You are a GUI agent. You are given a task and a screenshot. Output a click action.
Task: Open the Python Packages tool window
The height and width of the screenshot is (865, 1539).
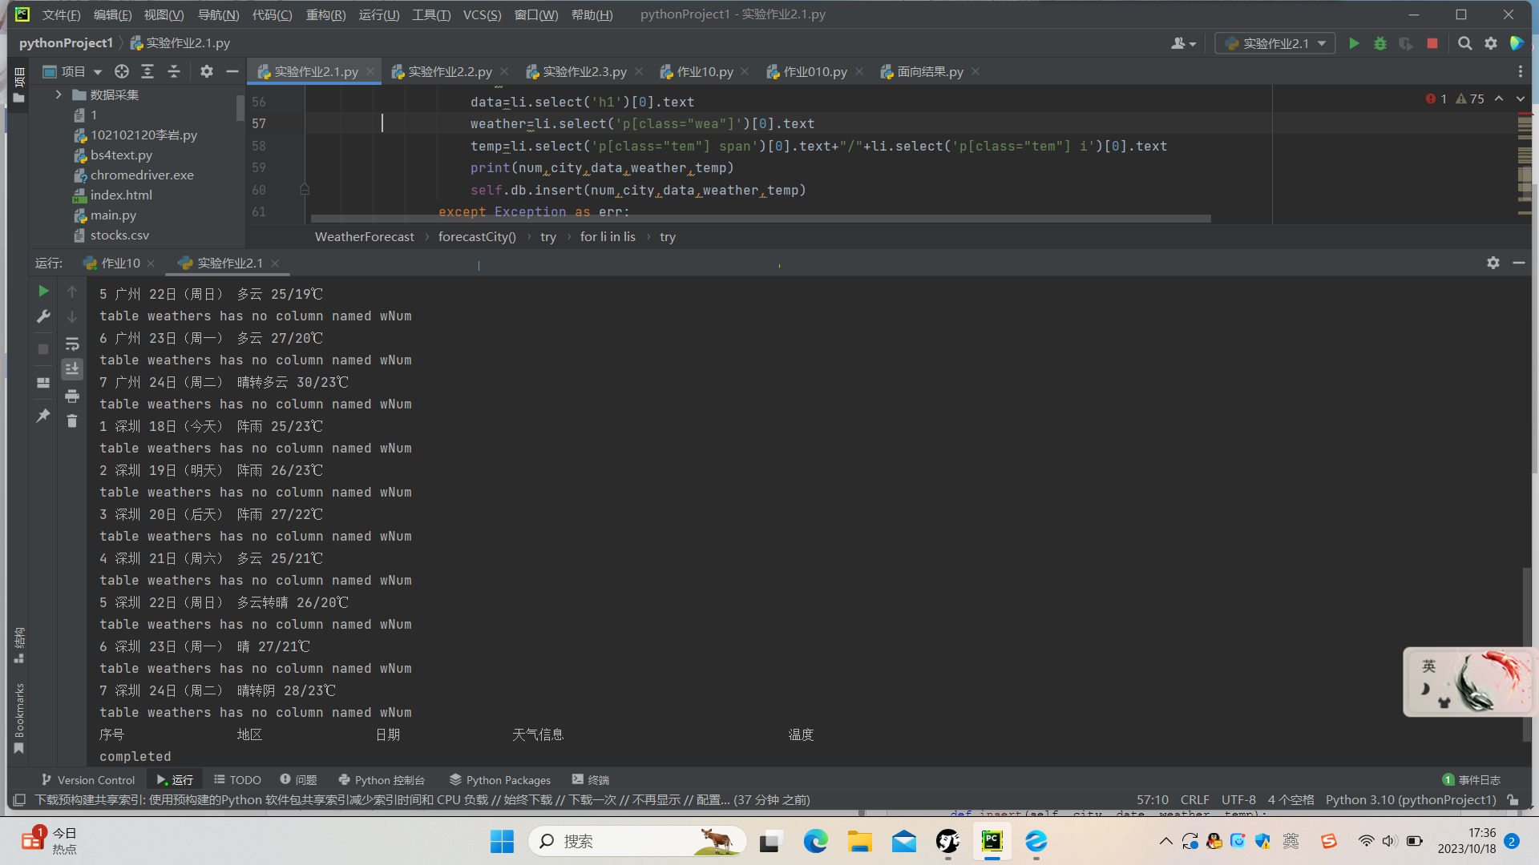point(500,779)
